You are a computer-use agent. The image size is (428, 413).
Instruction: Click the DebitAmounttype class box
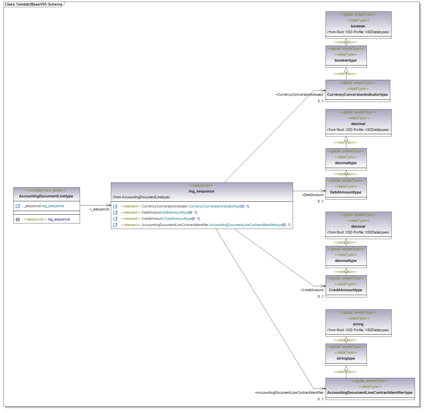point(346,189)
